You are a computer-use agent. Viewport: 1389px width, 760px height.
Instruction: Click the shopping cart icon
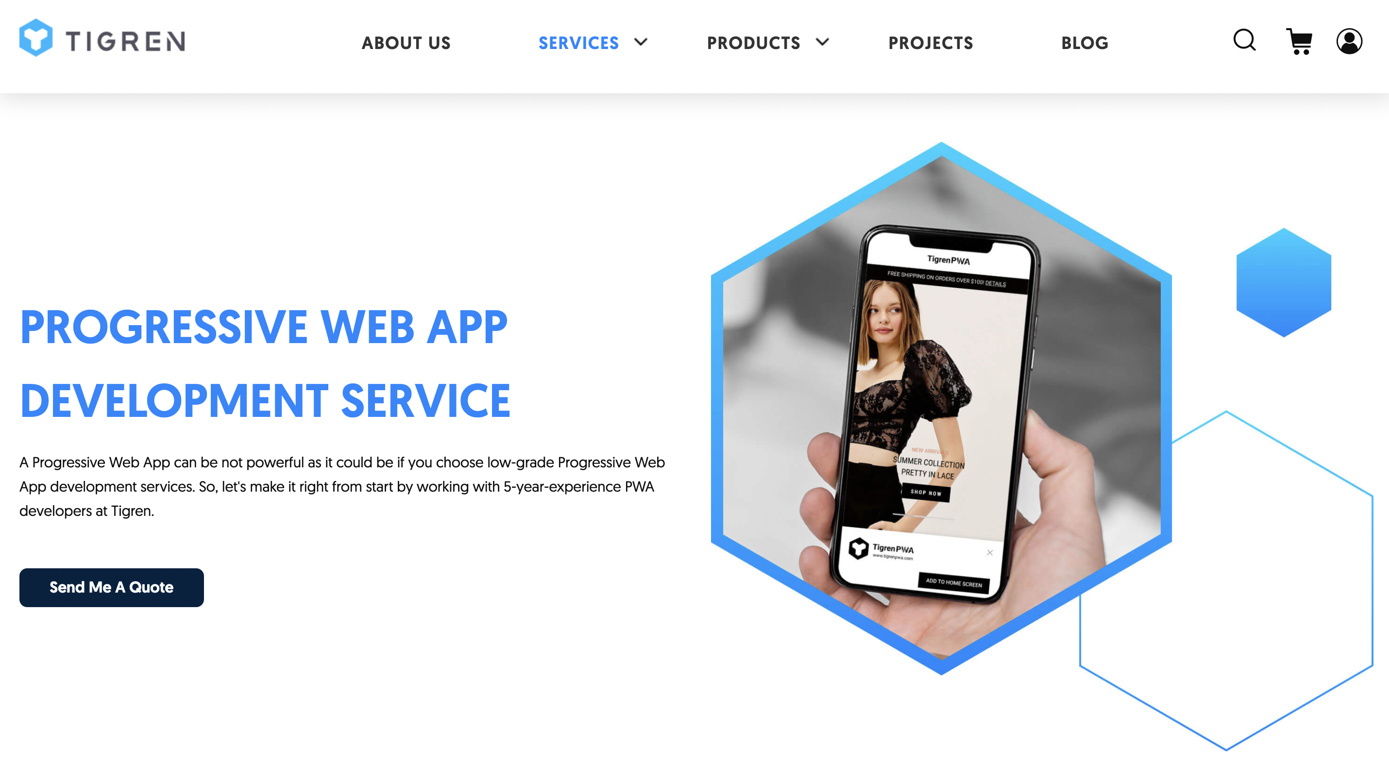click(x=1298, y=40)
